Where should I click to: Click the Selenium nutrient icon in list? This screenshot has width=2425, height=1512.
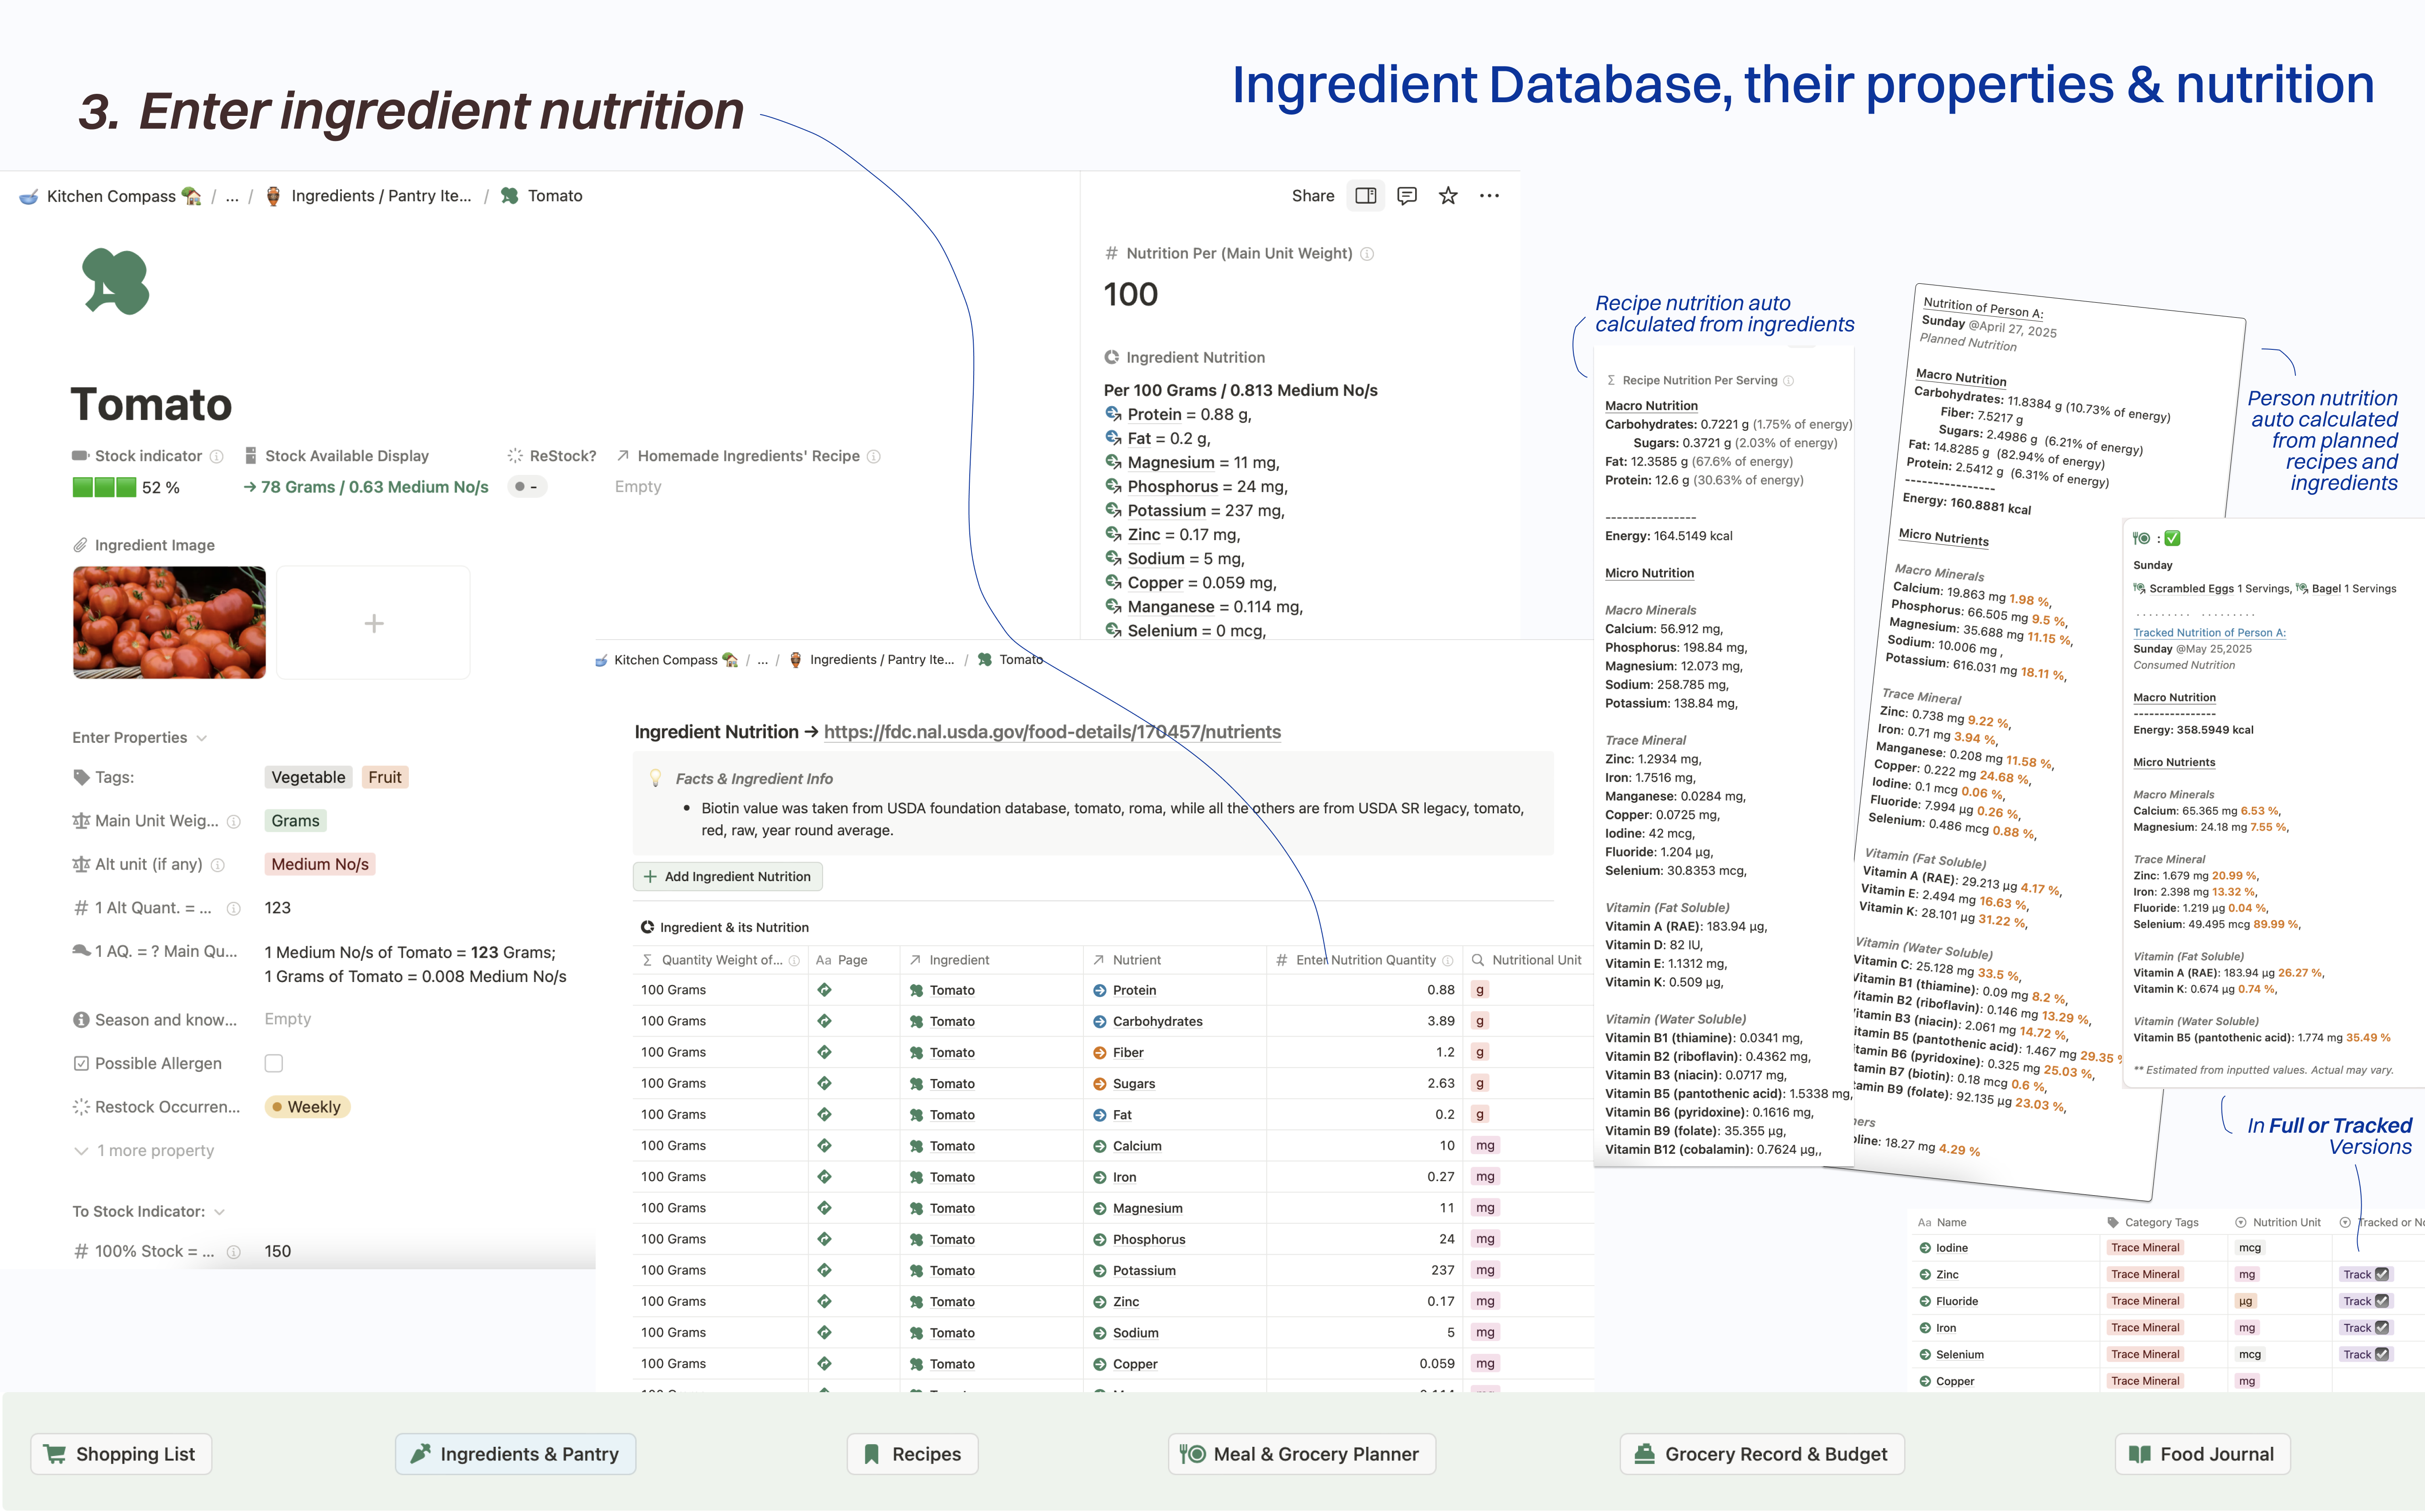[x=1925, y=1355]
